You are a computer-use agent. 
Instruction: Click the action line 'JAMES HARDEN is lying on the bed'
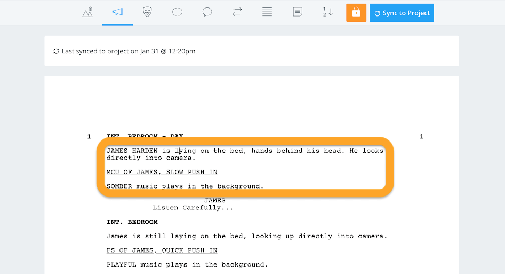coord(245,154)
